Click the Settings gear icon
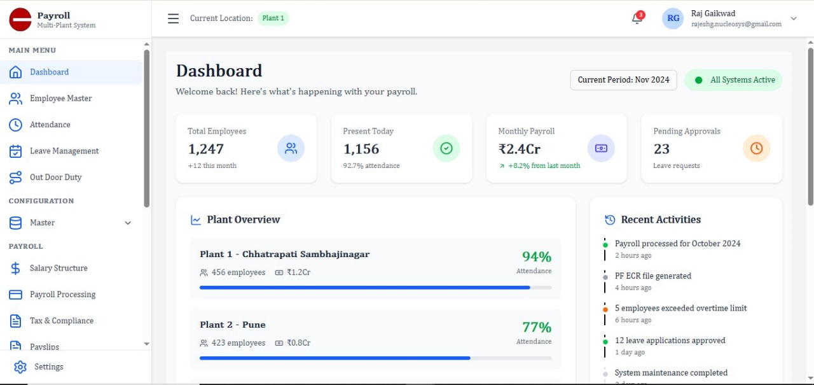 point(20,367)
